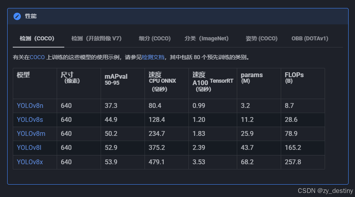Click the mAP value 37.3
355x197 pixels.
(x=111, y=106)
